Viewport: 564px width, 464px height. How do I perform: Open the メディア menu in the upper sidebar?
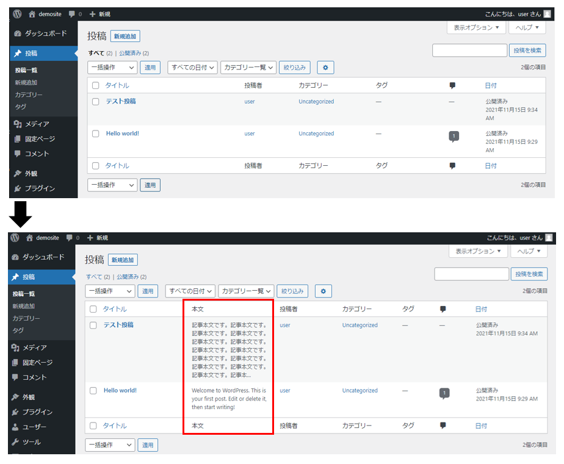(37, 124)
